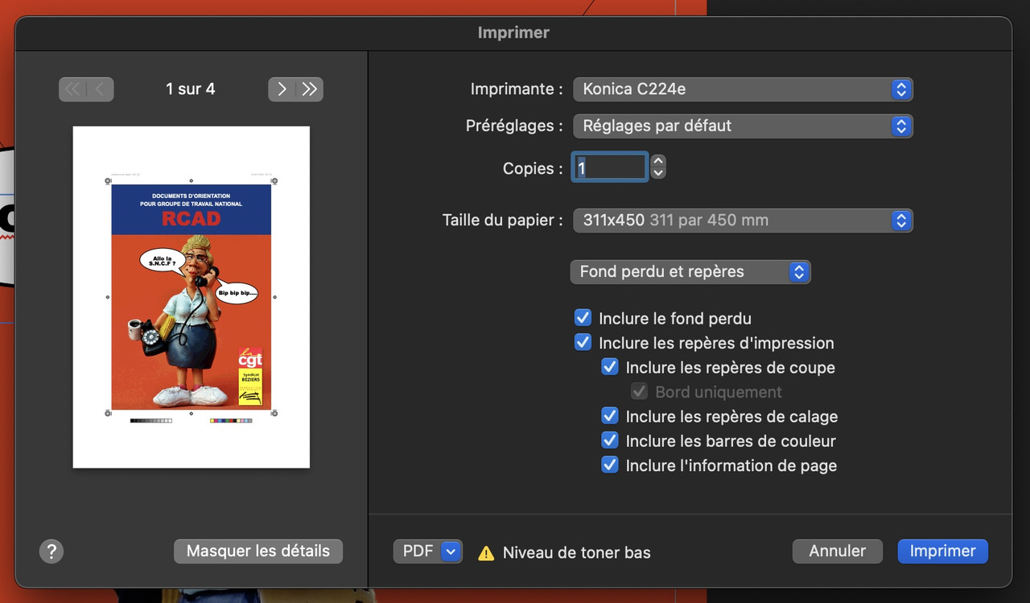Switch the Fond perdu et repères pane selector
This screenshot has width=1030, height=603.
(x=690, y=271)
